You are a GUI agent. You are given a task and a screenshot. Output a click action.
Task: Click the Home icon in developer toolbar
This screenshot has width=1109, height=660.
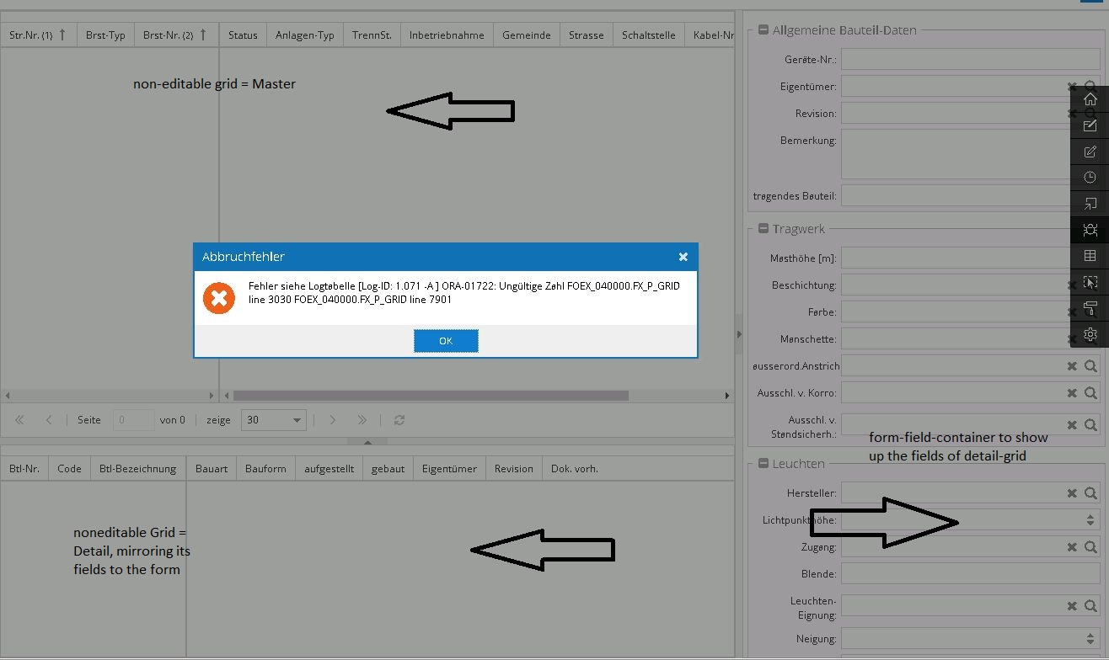[x=1090, y=99]
